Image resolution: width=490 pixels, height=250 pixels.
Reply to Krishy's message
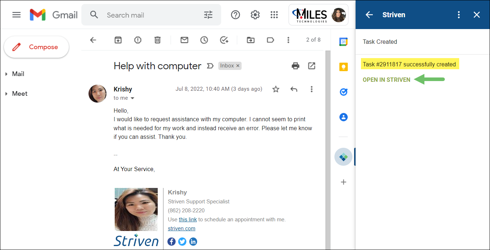tap(294, 89)
